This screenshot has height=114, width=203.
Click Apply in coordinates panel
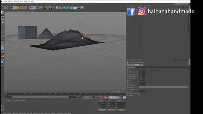(121, 110)
